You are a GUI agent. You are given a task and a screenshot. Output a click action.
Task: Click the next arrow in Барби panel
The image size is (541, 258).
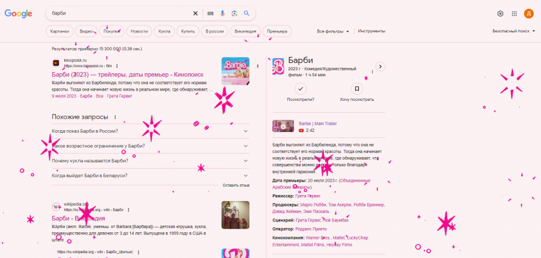coord(380,66)
